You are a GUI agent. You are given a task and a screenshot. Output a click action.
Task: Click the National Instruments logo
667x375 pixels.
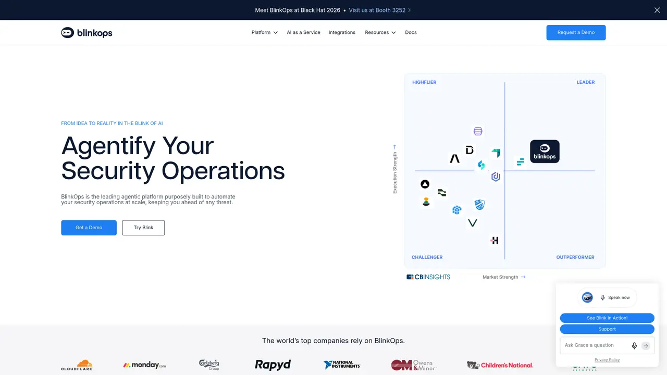point(341,365)
